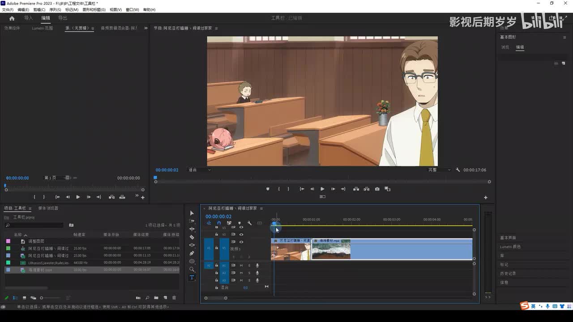Open timeline display settings wrench icon
The height and width of the screenshot is (322, 573).
click(249, 223)
